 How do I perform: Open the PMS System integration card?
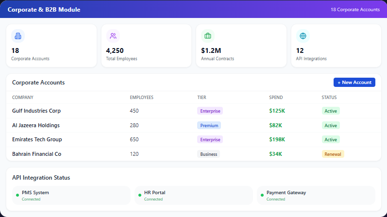[71, 196]
